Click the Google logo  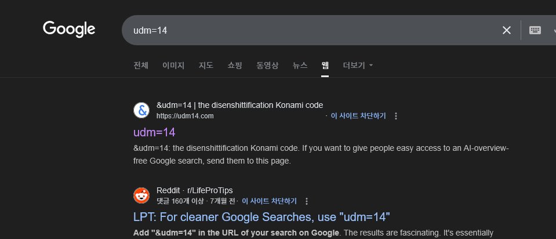pos(69,29)
